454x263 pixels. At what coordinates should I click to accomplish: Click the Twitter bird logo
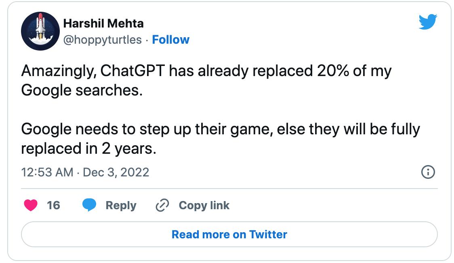point(428,21)
